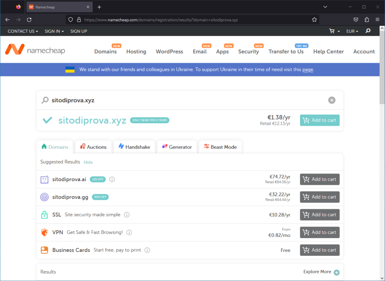Clear the domain search with the X icon
Viewport: 385px width, 281px height.
coord(332,100)
